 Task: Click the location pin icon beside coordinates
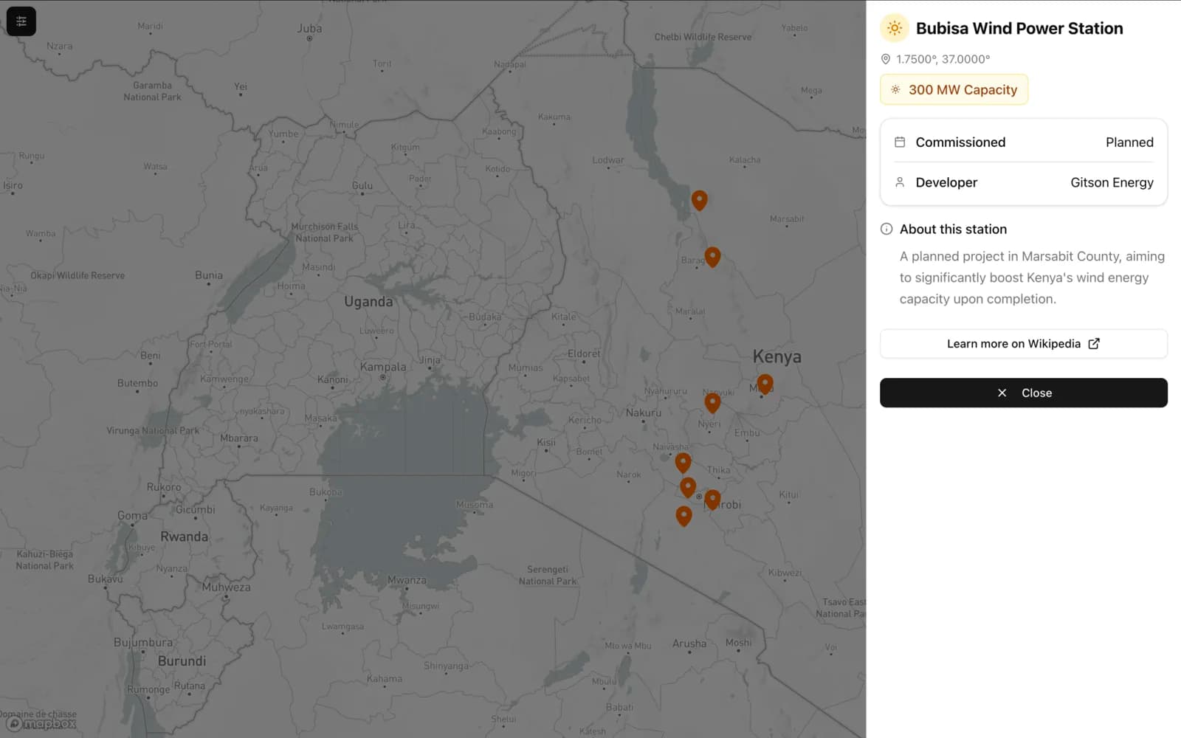(x=886, y=59)
